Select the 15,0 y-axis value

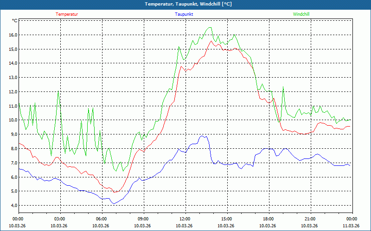[13, 49]
